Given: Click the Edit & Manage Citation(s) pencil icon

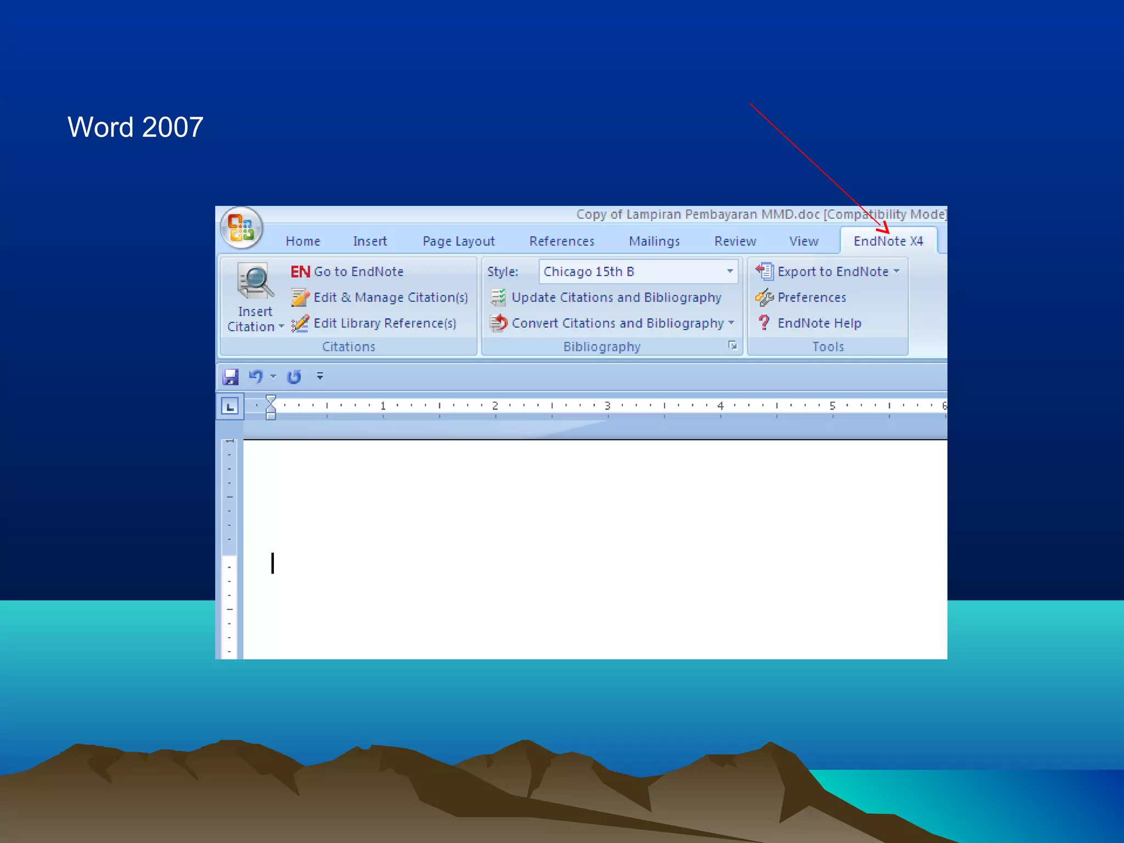Looking at the screenshot, I should pyautogui.click(x=300, y=297).
